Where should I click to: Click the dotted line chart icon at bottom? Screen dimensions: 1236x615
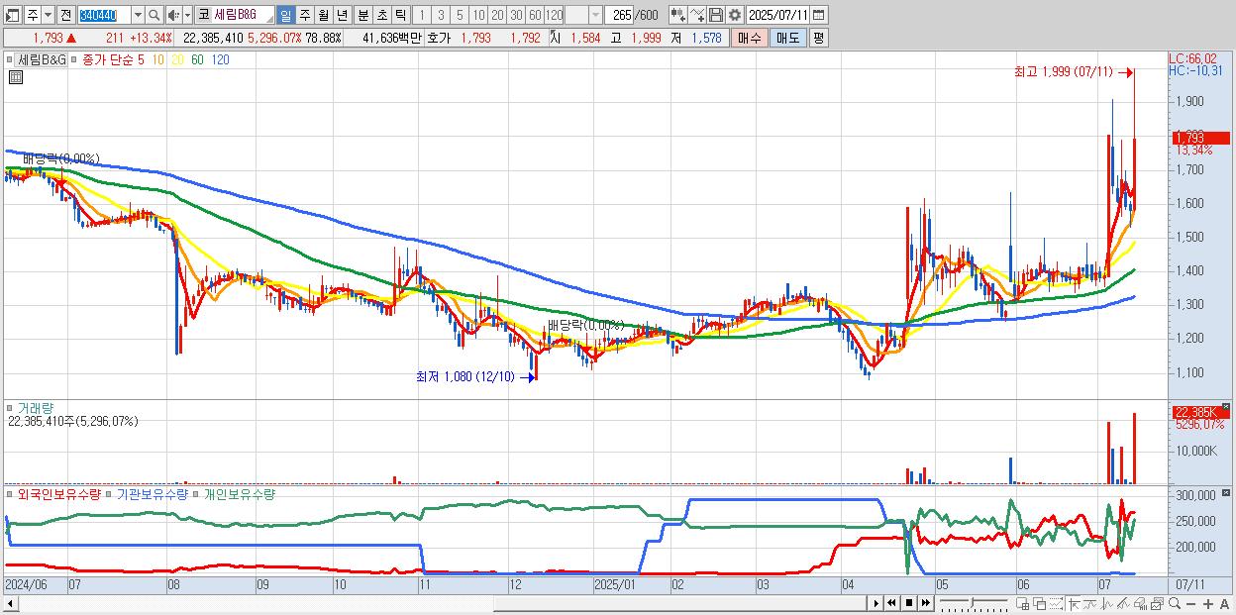coord(1056,603)
